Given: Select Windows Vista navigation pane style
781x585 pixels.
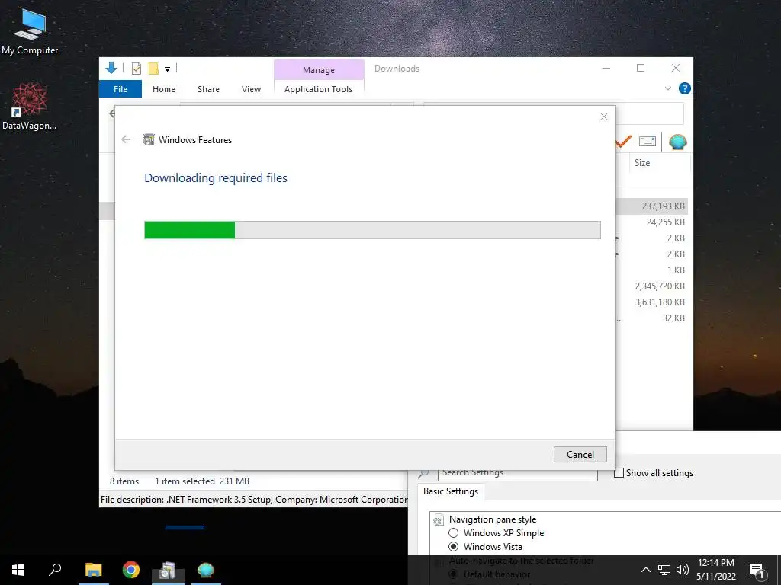Looking at the screenshot, I should coord(453,547).
